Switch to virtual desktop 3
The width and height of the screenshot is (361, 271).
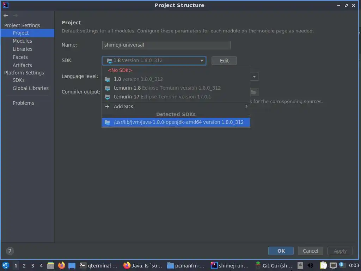click(33, 266)
